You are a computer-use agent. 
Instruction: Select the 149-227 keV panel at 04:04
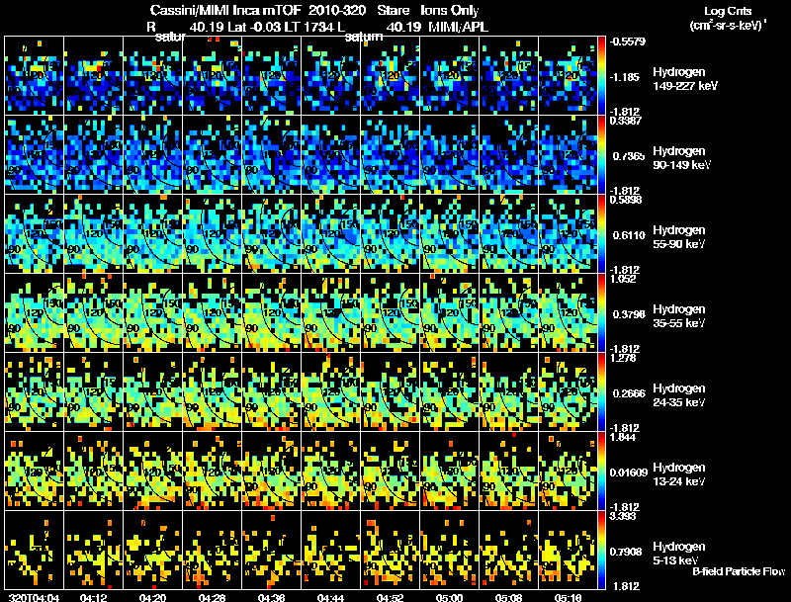[35, 76]
